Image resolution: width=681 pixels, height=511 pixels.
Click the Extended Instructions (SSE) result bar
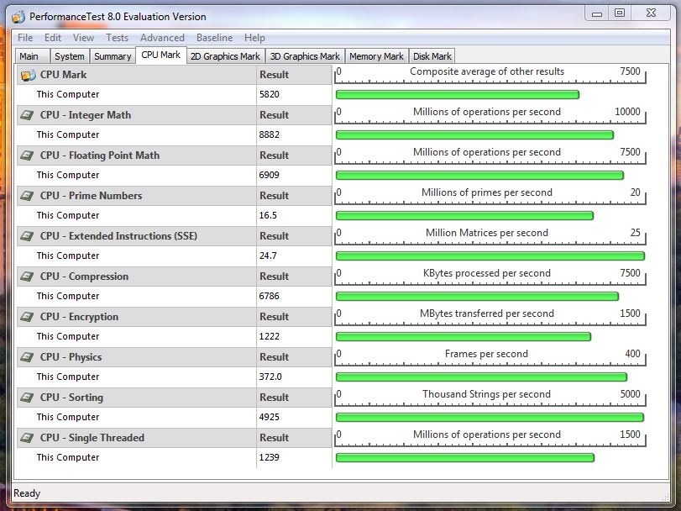[490, 256]
